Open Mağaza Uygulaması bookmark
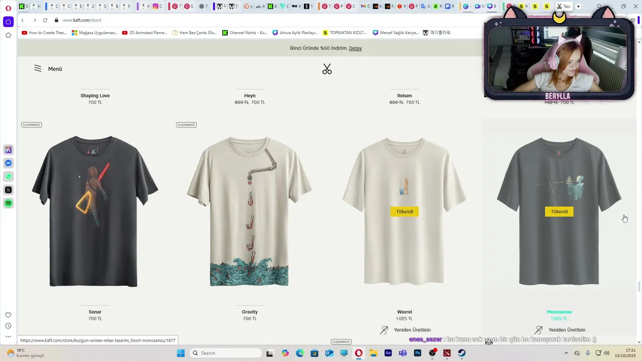The height and width of the screenshot is (361, 642). pyautogui.click(x=95, y=33)
